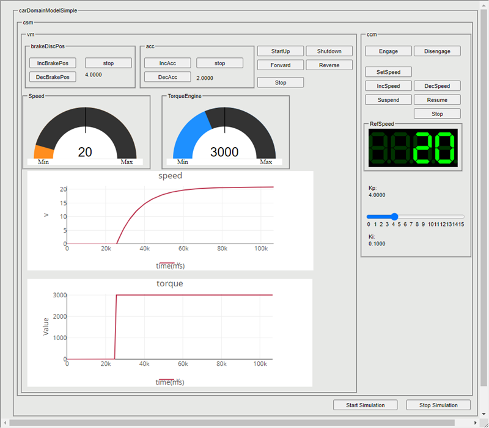Select Reverse driving direction
Viewport: 489px width, 428px height.
pyautogui.click(x=329, y=65)
